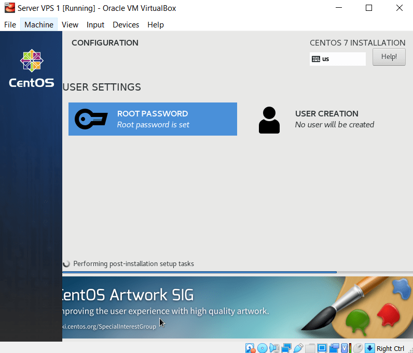The image size is (413, 353).
Task: Click the progress spinner icon
Action: pos(66,263)
